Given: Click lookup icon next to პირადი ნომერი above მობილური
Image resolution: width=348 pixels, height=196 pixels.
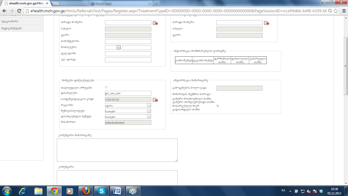Looking at the screenshot, I should click(155, 23).
